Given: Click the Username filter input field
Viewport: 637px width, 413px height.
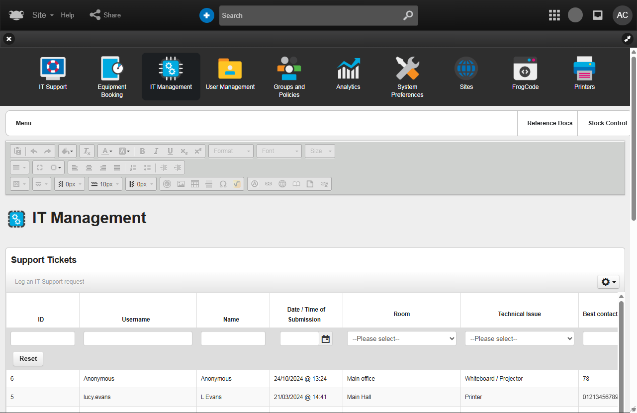Looking at the screenshot, I should [138, 339].
